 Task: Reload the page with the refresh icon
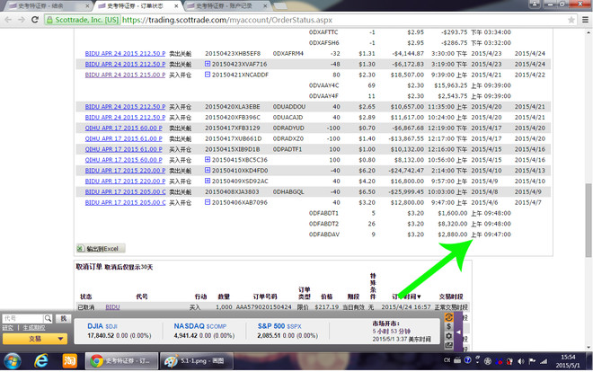(35, 20)
